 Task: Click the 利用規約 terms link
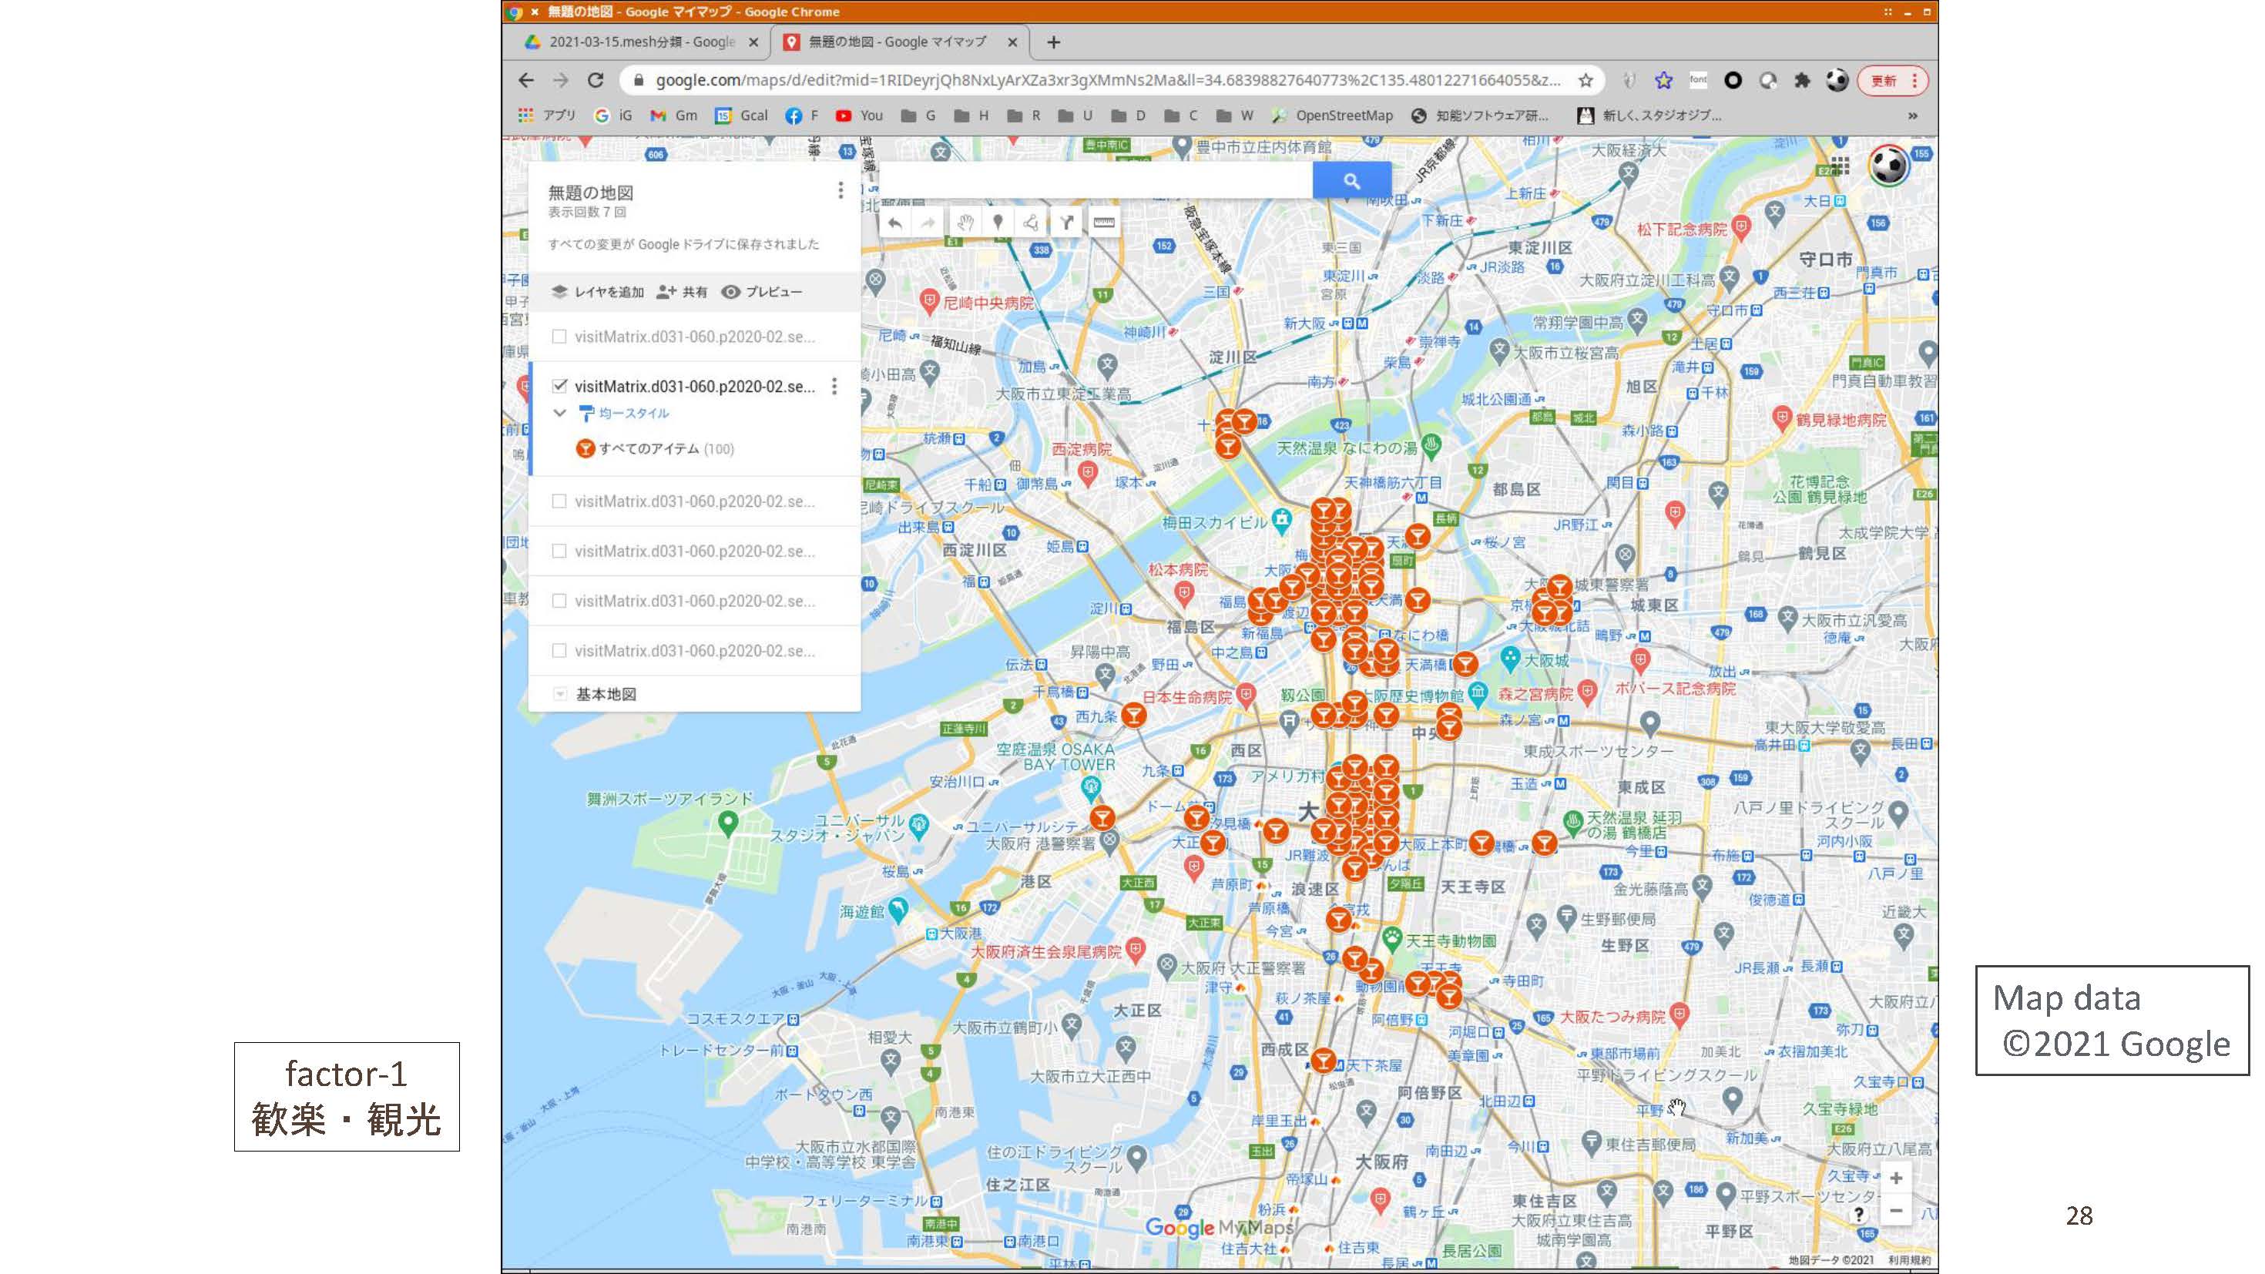1908,1260
